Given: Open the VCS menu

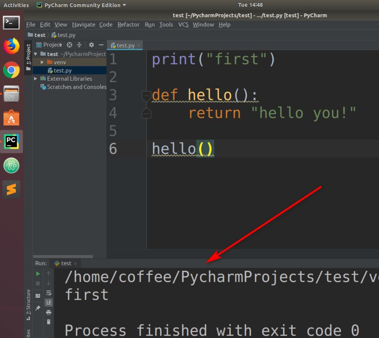Looking at the screenshot, I should [183, 25].
